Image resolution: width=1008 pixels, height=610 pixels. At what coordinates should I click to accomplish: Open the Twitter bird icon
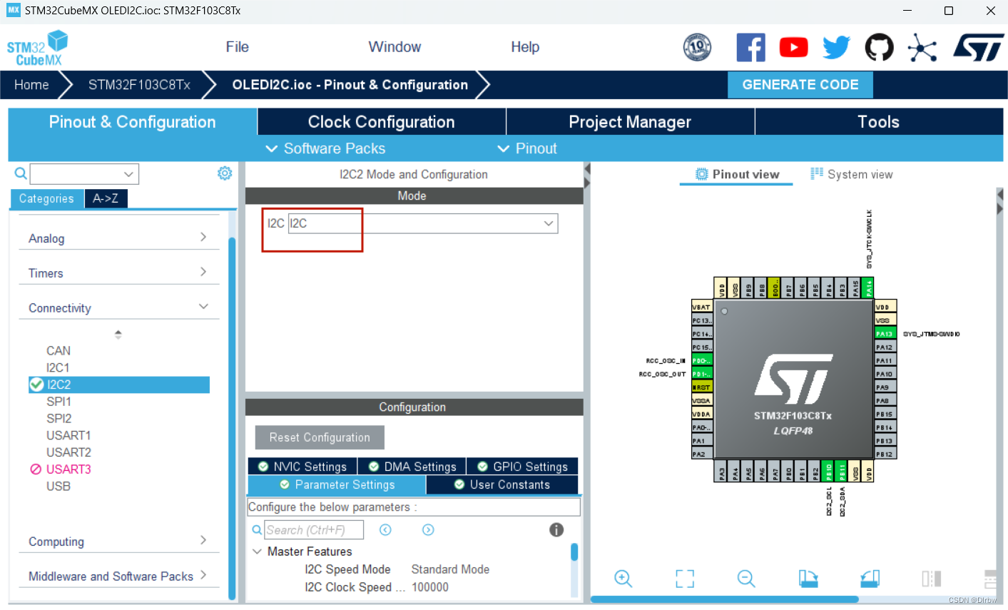pos(836,48)
